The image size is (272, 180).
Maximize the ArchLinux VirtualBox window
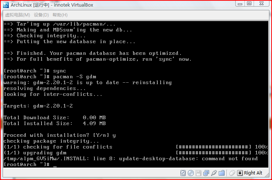tap(249, 4)
